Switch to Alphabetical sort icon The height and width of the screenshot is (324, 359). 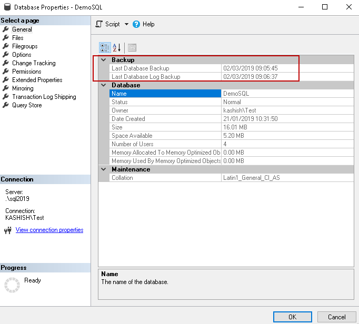click(116, 48)
